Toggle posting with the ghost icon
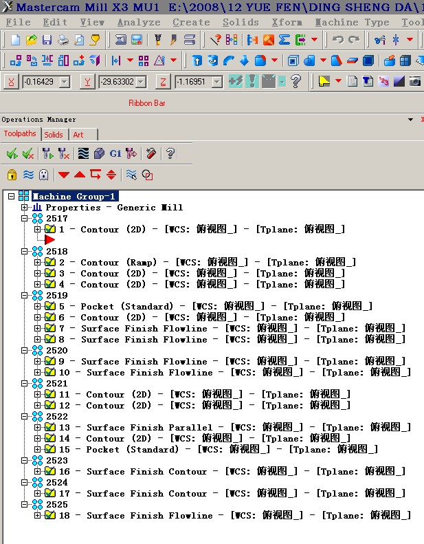The height and width of the screenshot is (544, 424). point(44,175)
